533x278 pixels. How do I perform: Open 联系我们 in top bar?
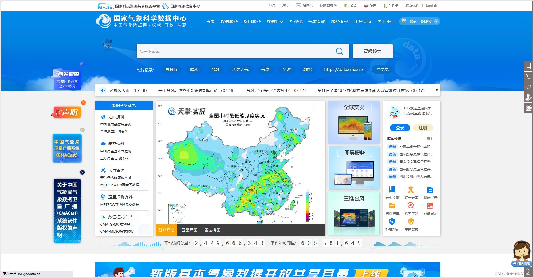click(x=412, y=5)
